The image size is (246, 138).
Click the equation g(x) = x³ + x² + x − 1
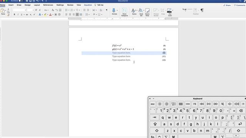[123, 49]
